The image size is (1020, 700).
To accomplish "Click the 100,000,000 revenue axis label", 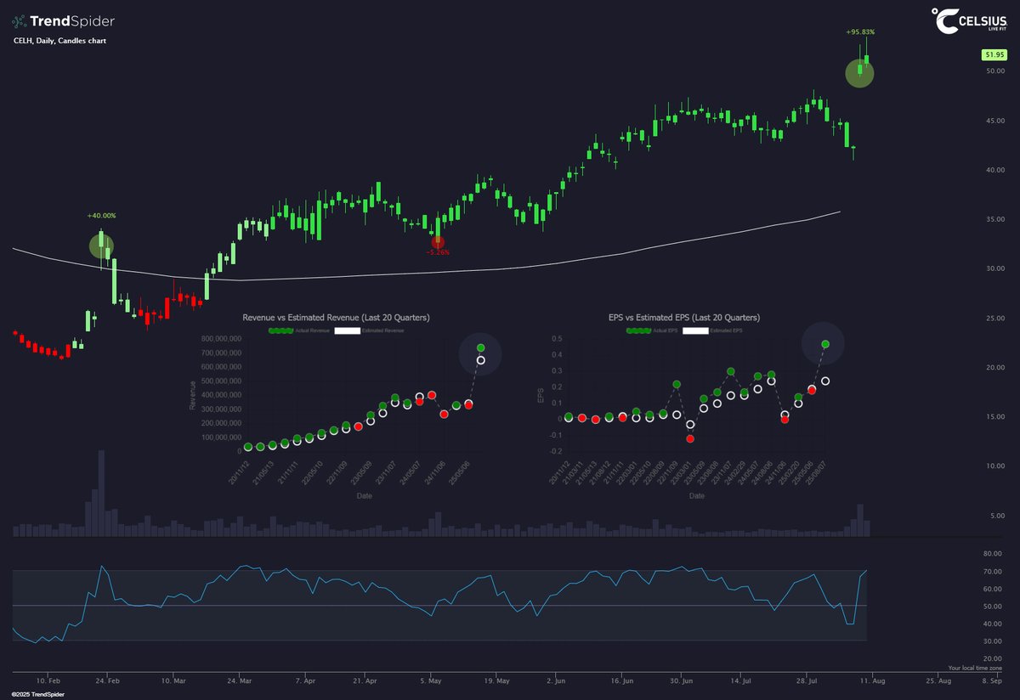I will tap(222, 437).
